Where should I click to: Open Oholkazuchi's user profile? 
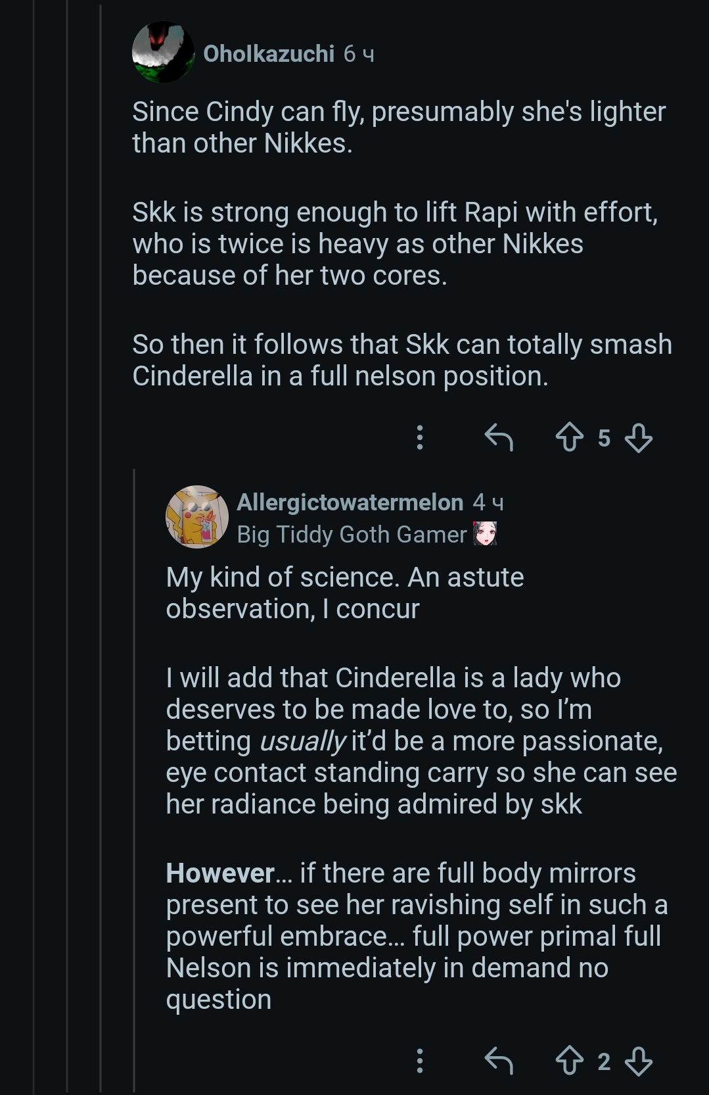[x=269, y=54]
